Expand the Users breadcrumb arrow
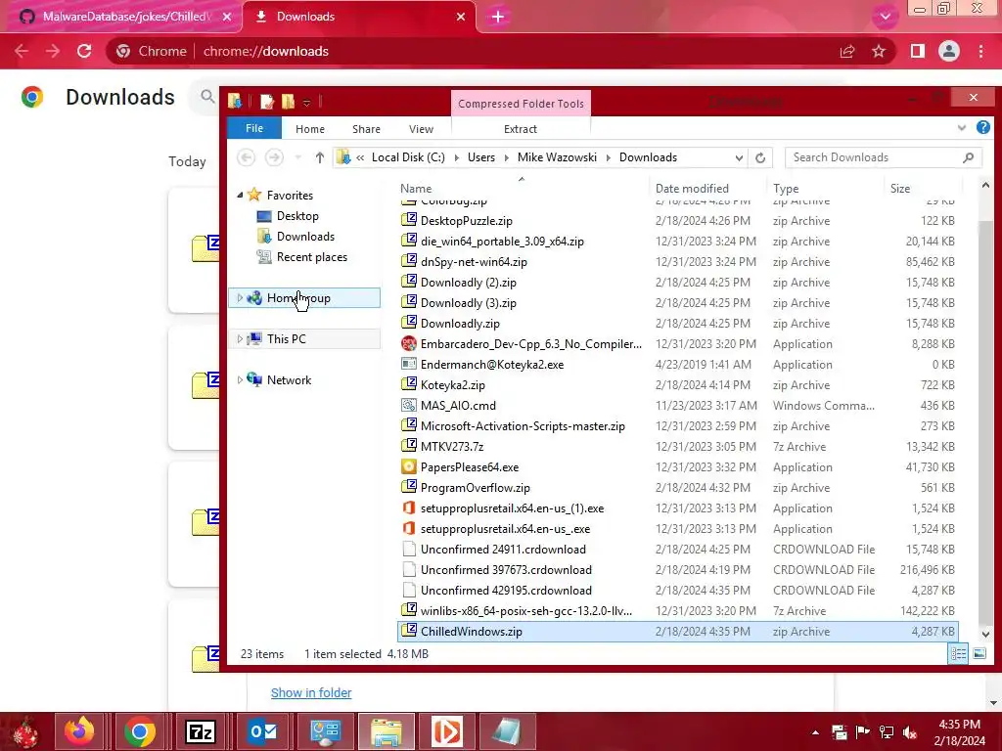Image resolution: width=1002 pixels, height=751 pixels. (x=507, y=157)
